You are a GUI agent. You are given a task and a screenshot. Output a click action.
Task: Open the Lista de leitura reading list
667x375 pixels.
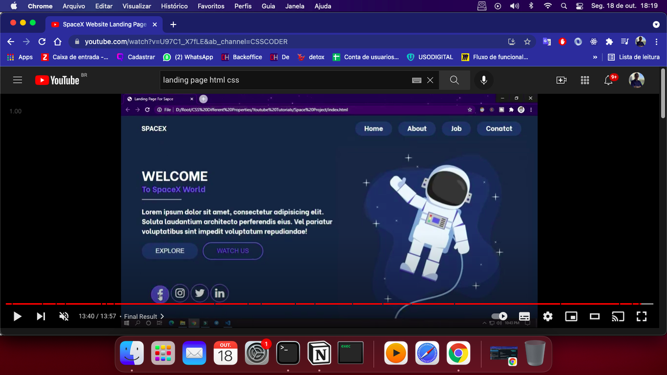(x=634, y=57)
